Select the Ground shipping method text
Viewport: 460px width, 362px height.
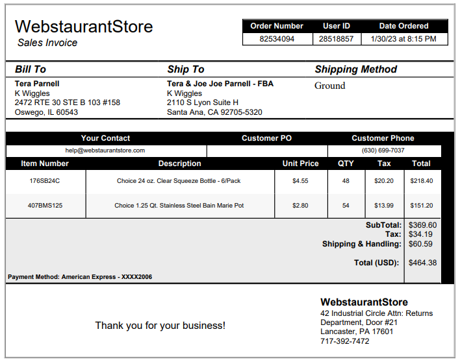coord(330,86)
